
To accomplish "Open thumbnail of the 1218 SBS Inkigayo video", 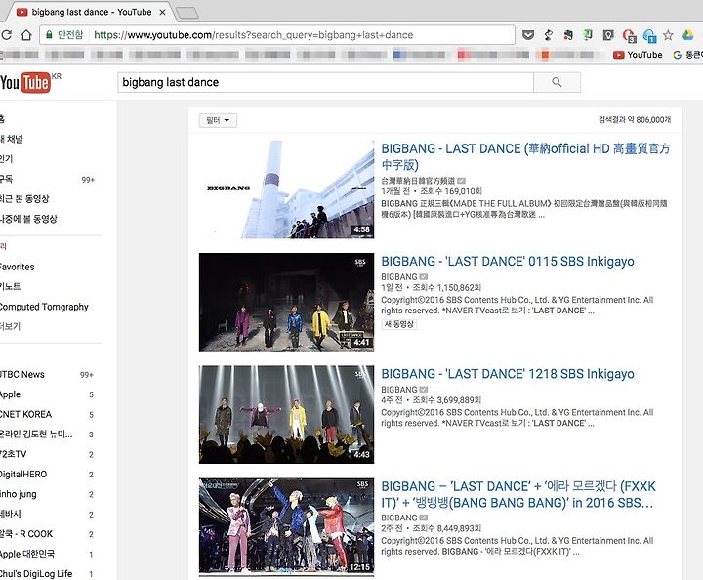I will (286, 414).
